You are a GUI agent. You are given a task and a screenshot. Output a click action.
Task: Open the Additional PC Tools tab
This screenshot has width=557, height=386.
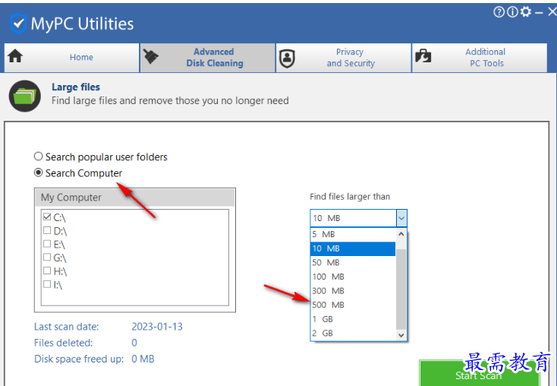coord(480,58)
